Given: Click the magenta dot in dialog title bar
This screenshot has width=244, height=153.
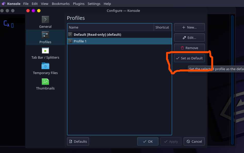Looking at the screenshot, I should pos(34,11).
